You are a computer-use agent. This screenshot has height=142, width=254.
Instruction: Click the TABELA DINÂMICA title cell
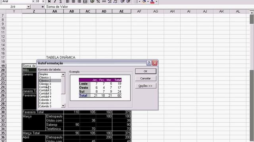click(x=61, y=58)
